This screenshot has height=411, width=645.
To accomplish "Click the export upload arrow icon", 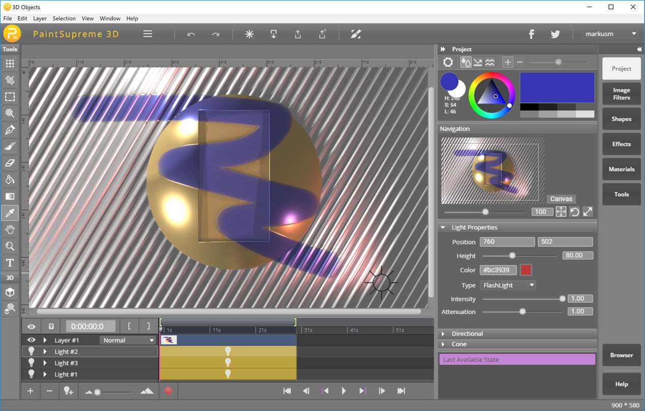I will click(x=298, y=34).
